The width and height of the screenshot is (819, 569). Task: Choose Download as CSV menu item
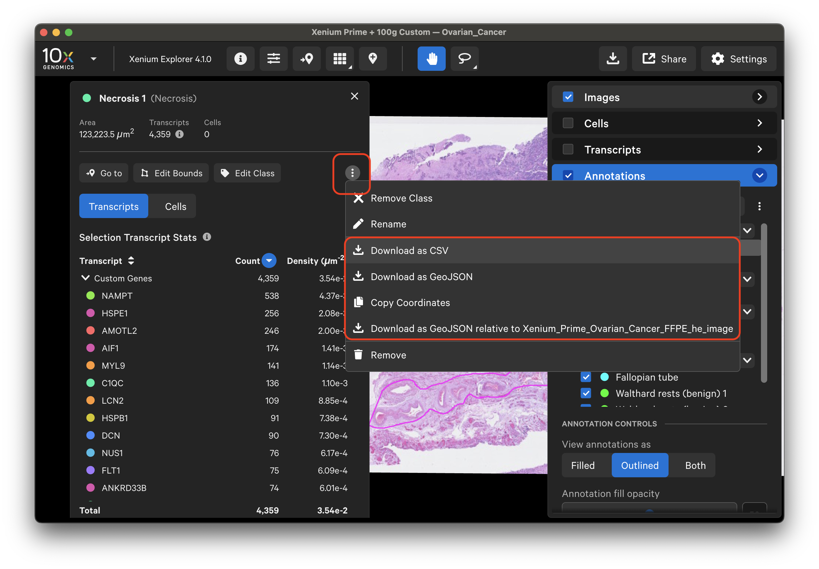[x=409, y=250]
